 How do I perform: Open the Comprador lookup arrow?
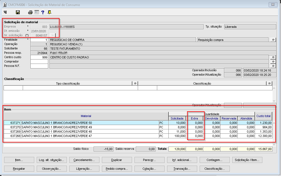tap(273, 61)
